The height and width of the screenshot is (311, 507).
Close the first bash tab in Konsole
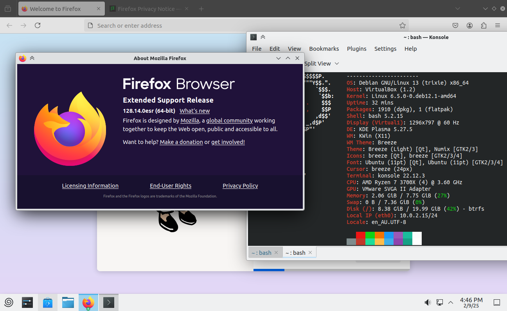click(x=276, y=252)
